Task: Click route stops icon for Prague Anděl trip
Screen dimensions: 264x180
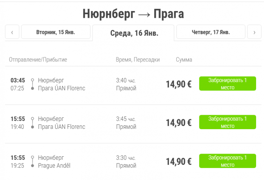Action: pyautogui.click(x=32, y=161)
